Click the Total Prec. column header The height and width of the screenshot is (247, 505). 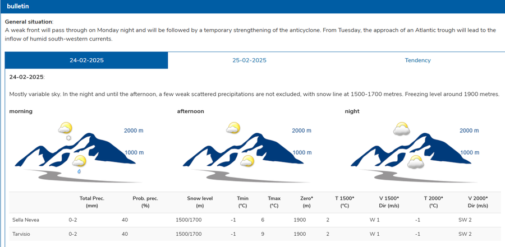pos(92,202)
